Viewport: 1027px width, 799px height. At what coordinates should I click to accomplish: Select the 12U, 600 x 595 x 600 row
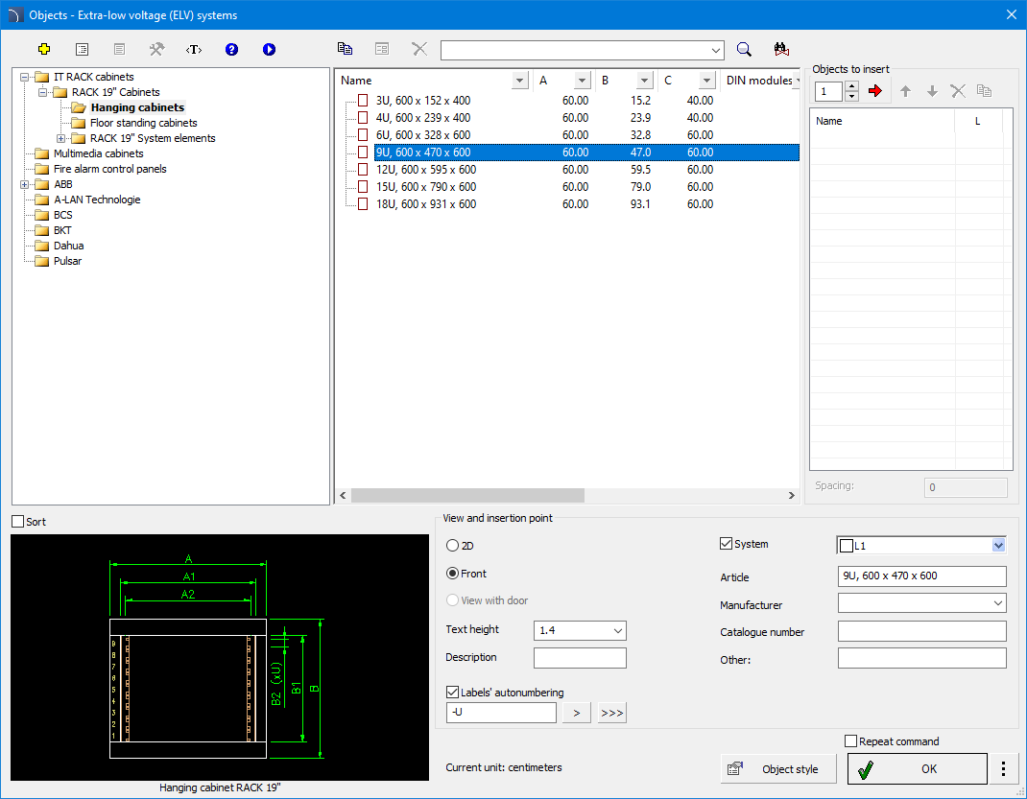425,170
